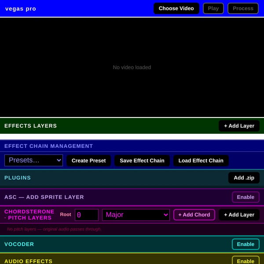Click the Vocoder heading
Image resolution: width=264 pixels, height=264 pixels.
coord(19,244)
